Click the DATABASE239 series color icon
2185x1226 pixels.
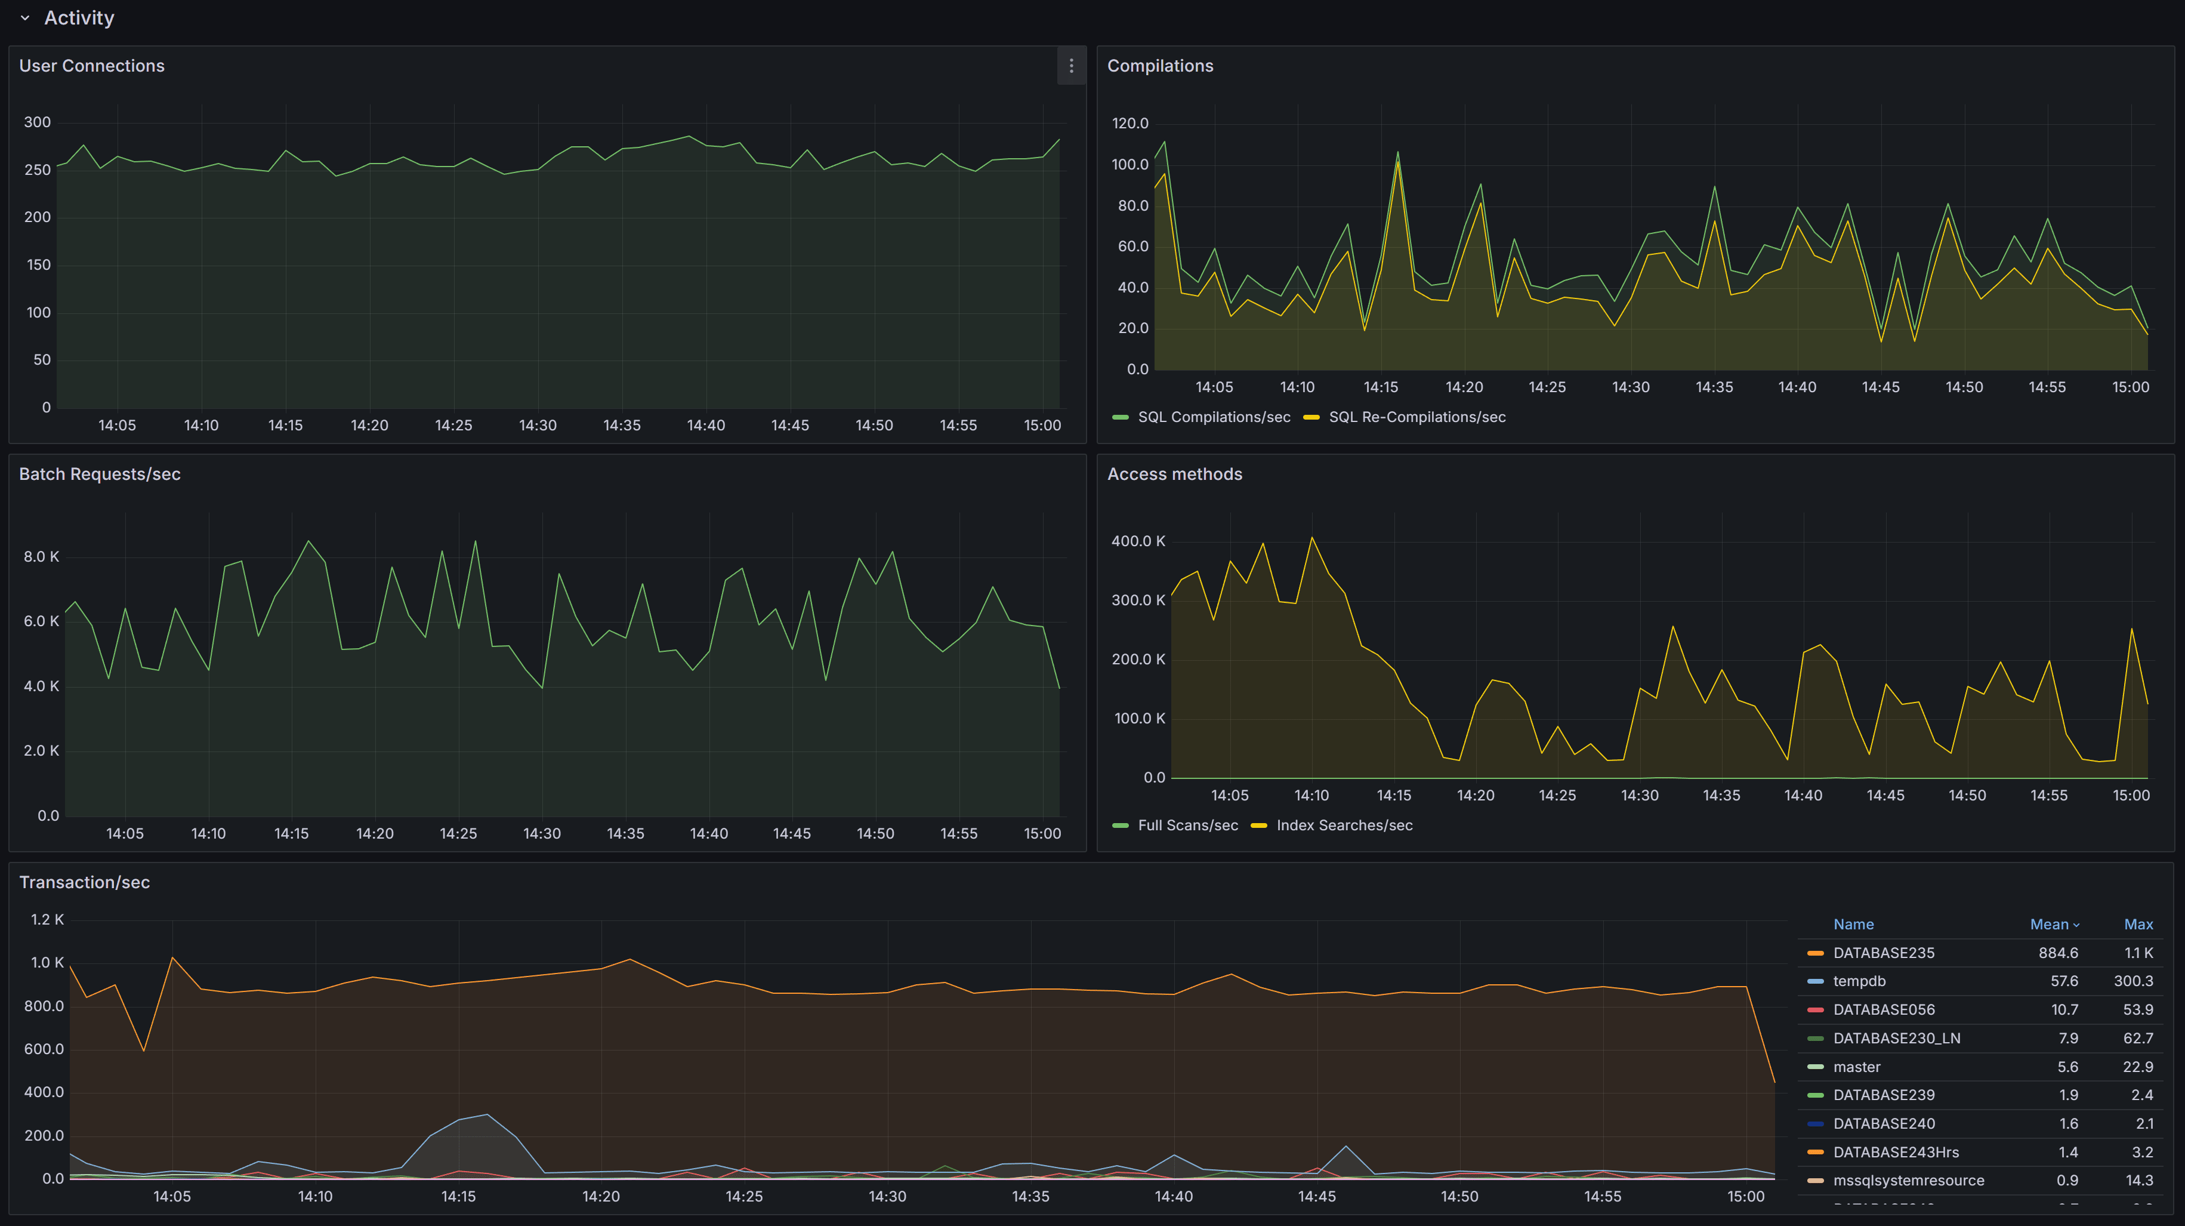click(1815, 1095)
